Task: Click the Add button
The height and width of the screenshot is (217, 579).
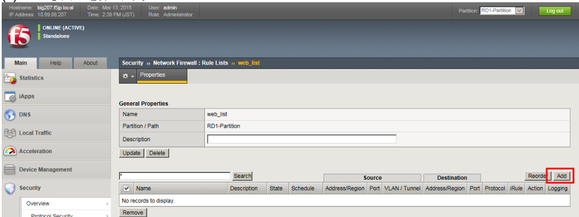Action: [x=561, y=176]
